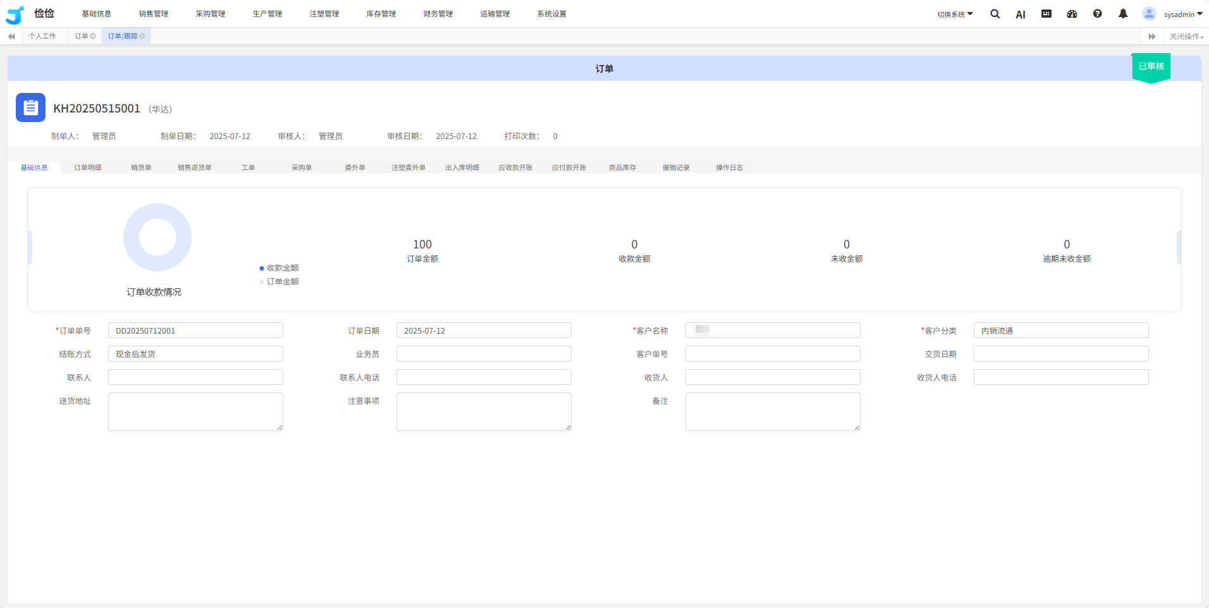Click the 已审核 status badge
The height and width of the screenshot is (608, 1209).
pos(1151,66)
